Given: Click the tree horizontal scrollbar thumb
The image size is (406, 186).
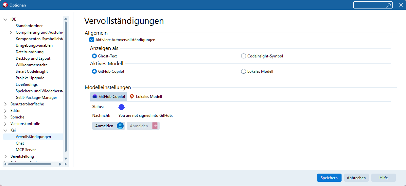Looking at the screenshot, I should point(29,164).
